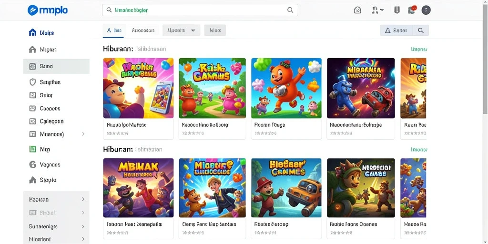Click the Muanona) sidebar icon
Image resolution: width=488 pixels, height=244 pixels.
click(32, 134)
